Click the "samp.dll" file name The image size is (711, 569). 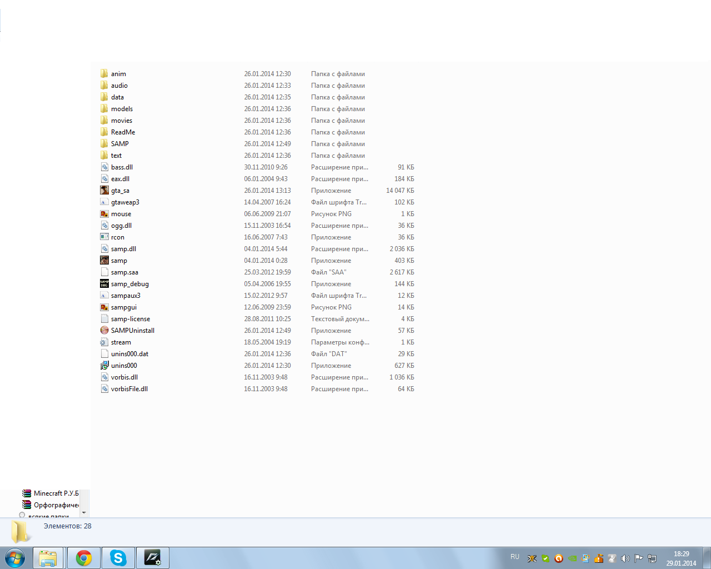tap(123, 249)
